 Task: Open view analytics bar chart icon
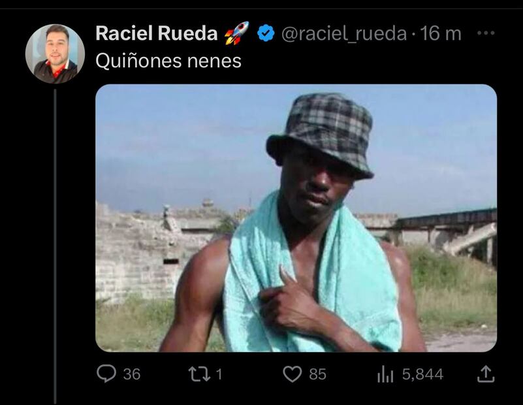pyautogui.click(x=385, y=374)
